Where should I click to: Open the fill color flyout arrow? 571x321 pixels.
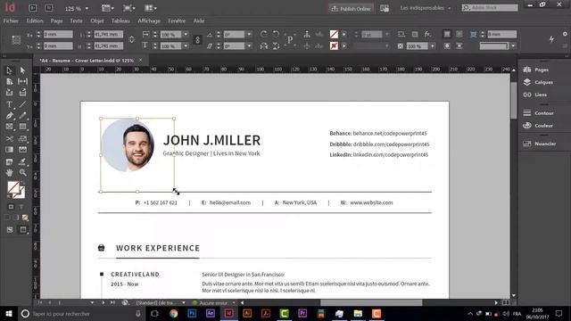coord(343,34)
